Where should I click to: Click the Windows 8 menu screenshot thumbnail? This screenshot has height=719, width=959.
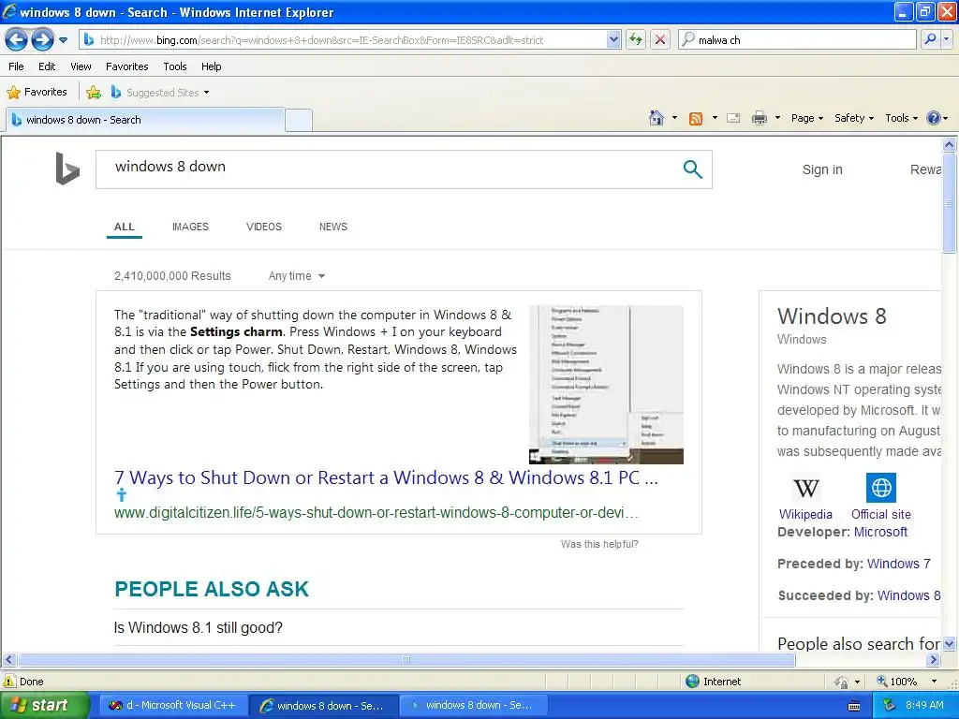tap(606, 385)
